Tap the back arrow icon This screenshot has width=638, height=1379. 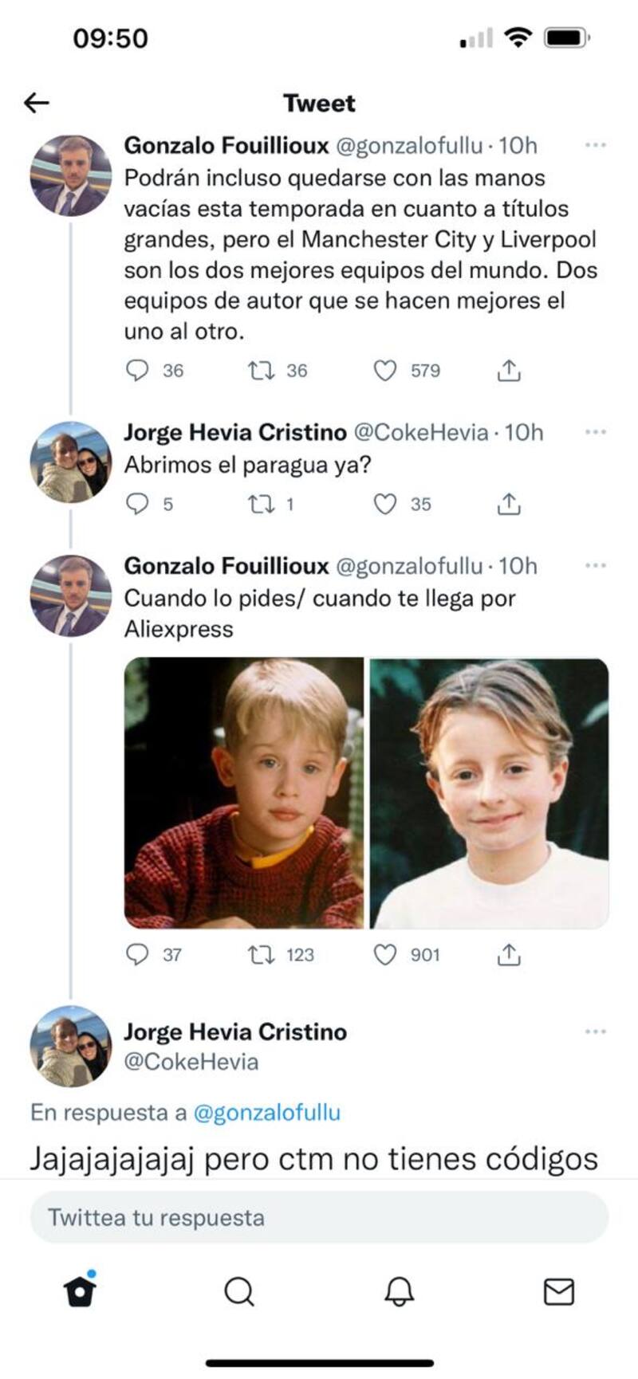[x=37, y=103]
